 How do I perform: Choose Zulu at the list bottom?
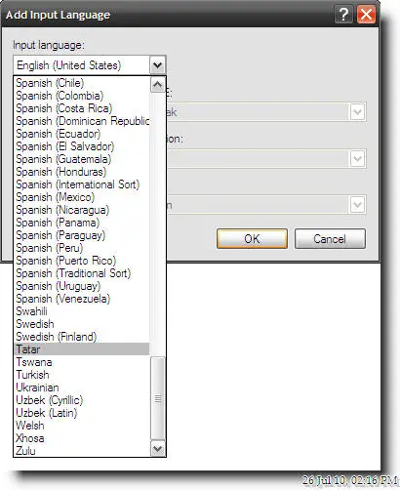click(x=82, y=451)
